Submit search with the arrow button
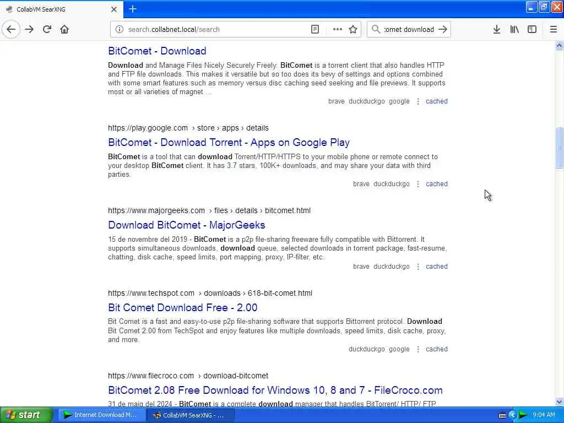 pos(443,30)
